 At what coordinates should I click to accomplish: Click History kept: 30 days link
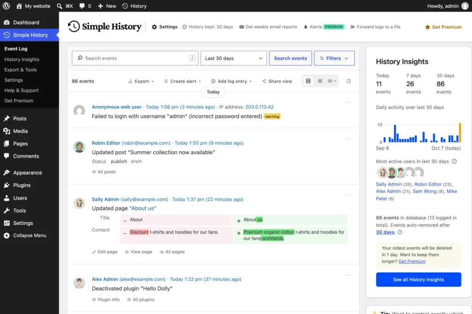pyautogui.click(x=208, y=27)
